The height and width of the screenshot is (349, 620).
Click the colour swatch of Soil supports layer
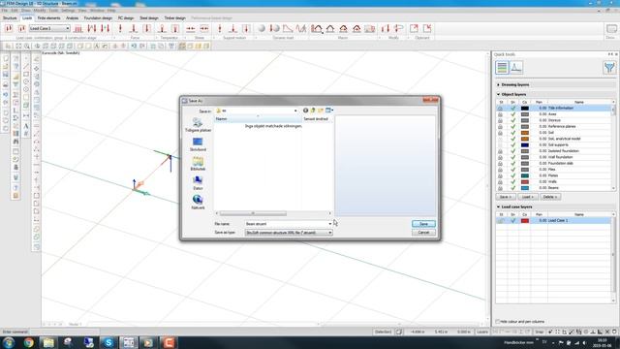[x=525, y=144]
